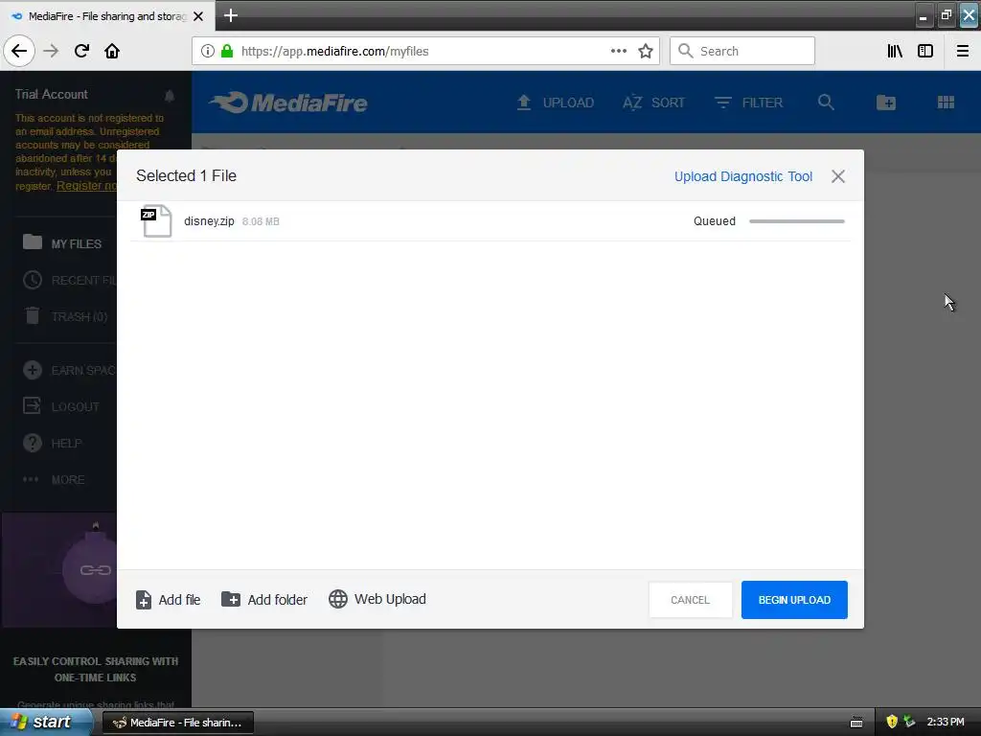The image size is (981, 736).
Task: Click the green secure padlock icon
Action: (227, 51)
